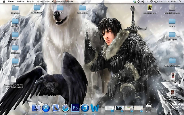The height and width of the screenshot is (115, 184).
Task: Open the App Store Dock icon
Action: pyautogui.click(x=46, y=108)
